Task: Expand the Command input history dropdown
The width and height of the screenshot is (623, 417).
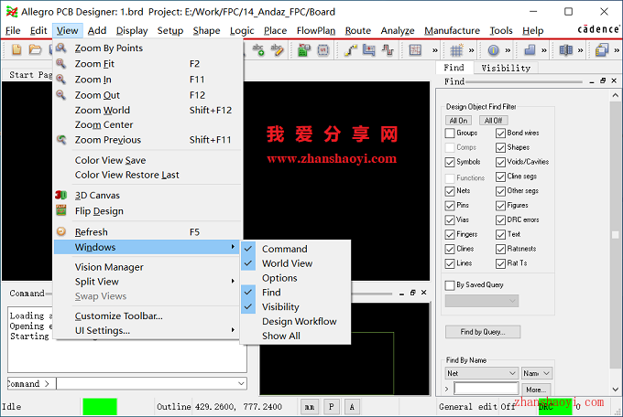Action: tap(241, 384)
